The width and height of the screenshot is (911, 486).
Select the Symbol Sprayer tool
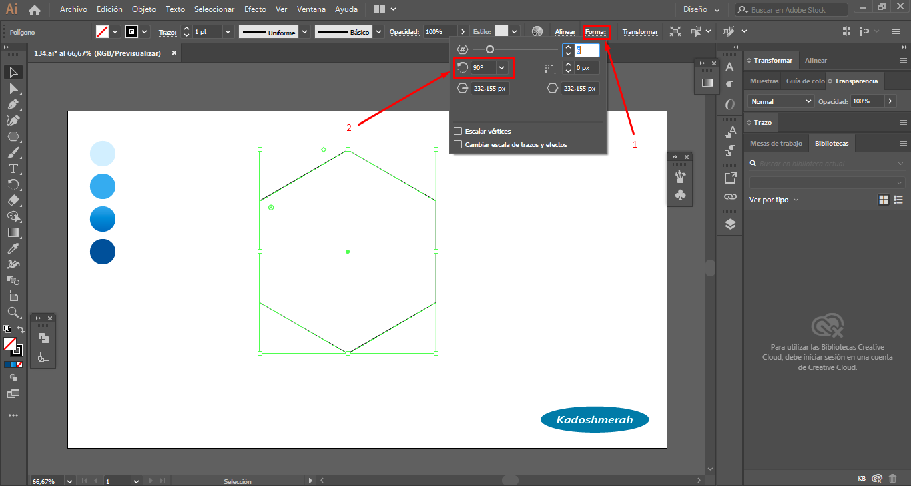13,264
